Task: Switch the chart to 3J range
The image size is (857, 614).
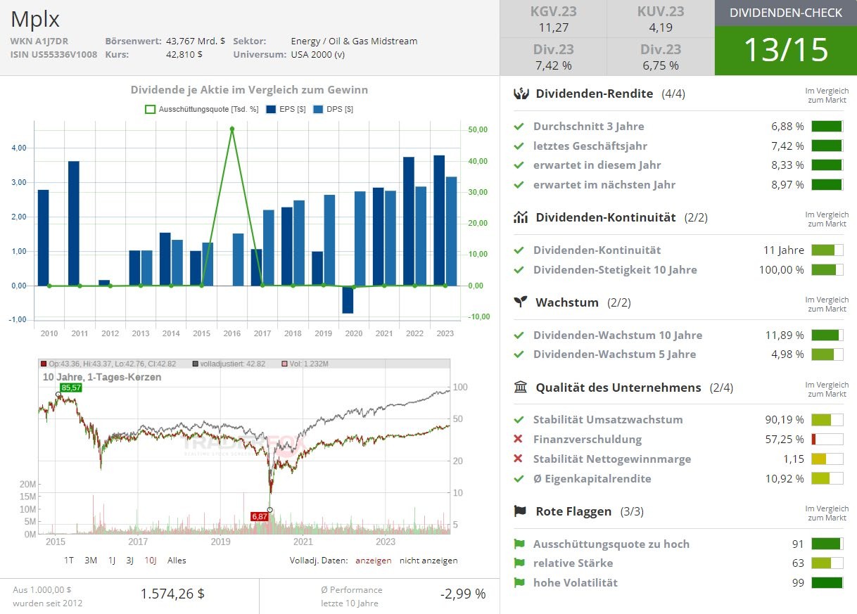Action: tap(130, 561)
